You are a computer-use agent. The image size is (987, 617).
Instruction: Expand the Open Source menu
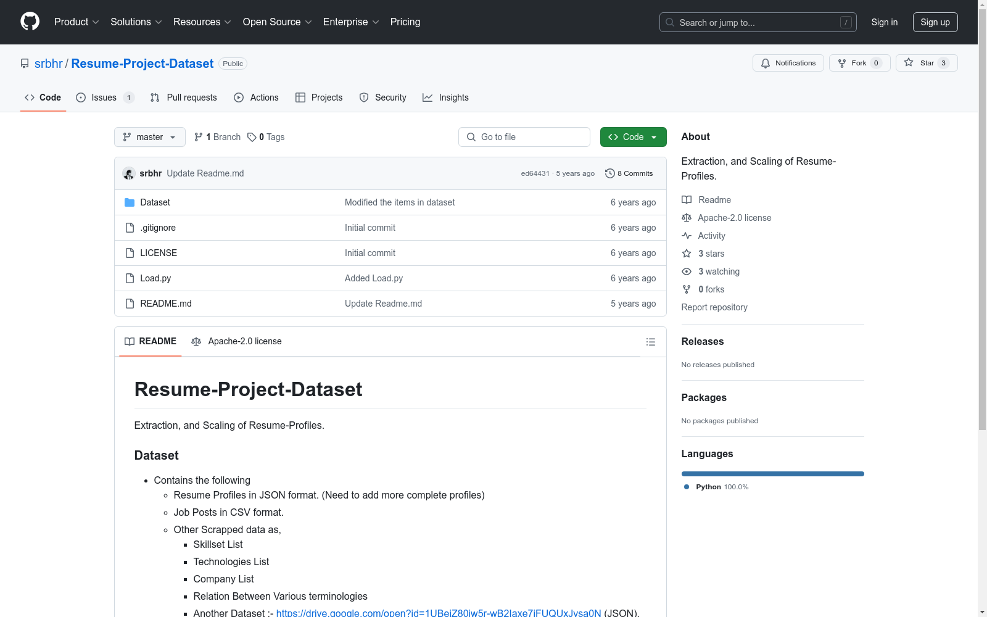(278, 22)
